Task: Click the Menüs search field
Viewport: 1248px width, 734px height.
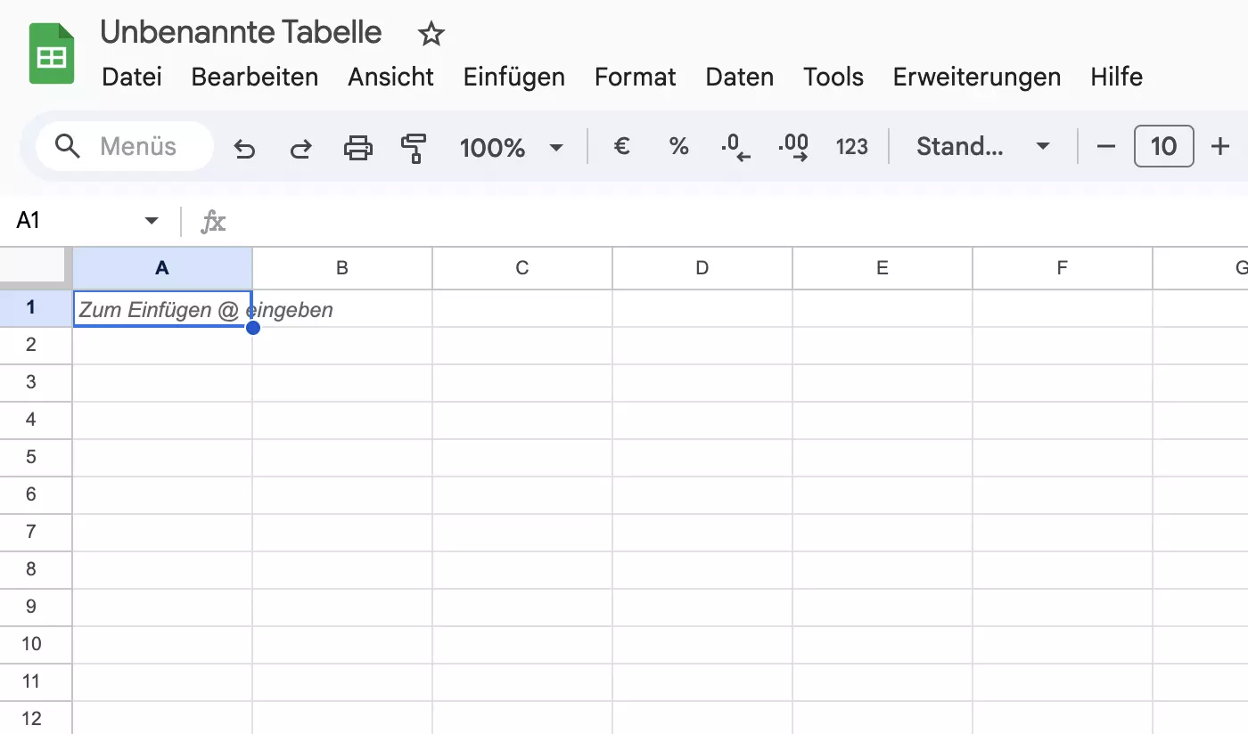Action: coord(125,146)
